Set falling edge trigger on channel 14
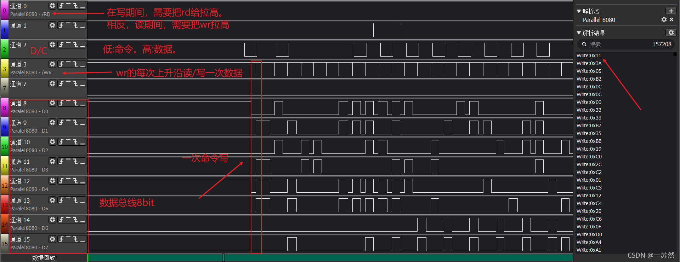 coord(75,220)
